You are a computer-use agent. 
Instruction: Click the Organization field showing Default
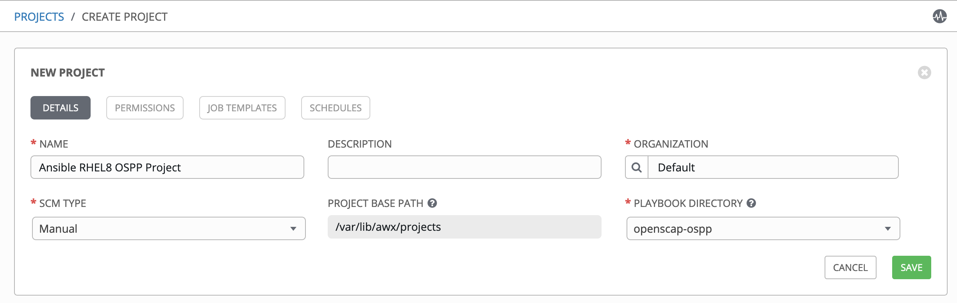tap(773, 167)
